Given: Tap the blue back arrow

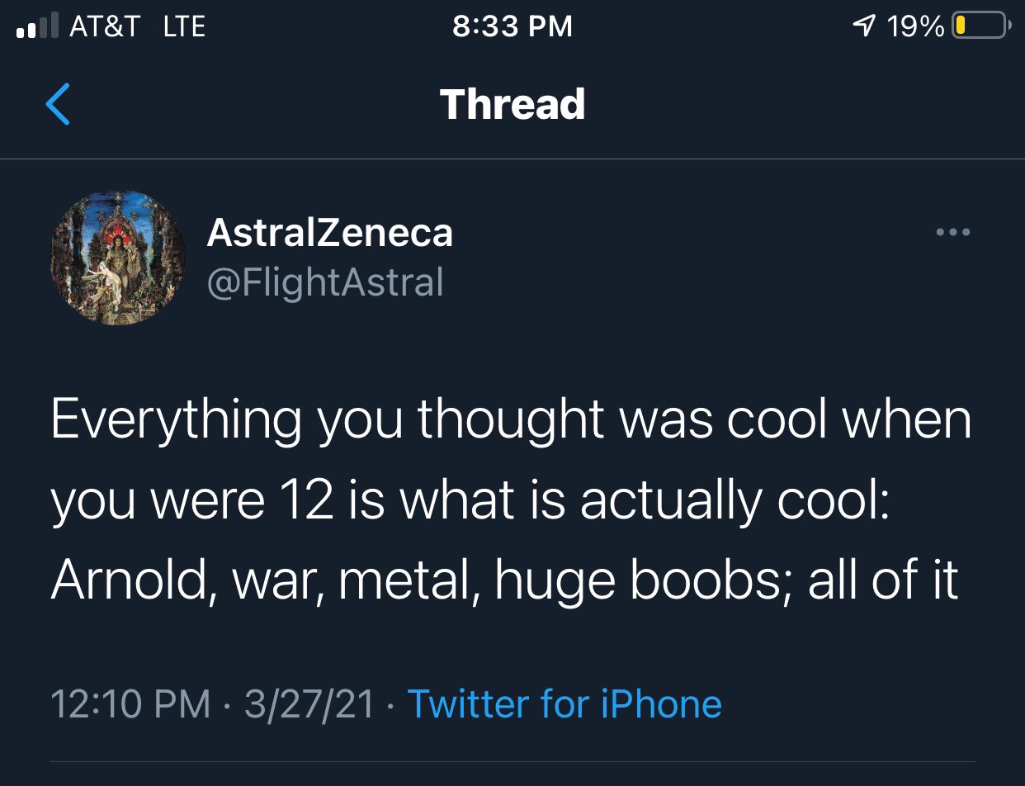Looking at the screenshot, I should coord(58,104).
